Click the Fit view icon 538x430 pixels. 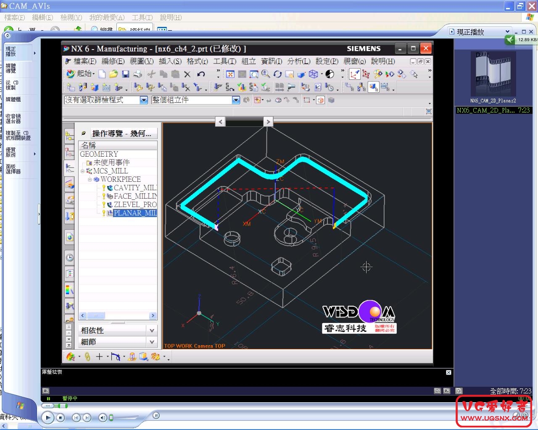(230, 74)
